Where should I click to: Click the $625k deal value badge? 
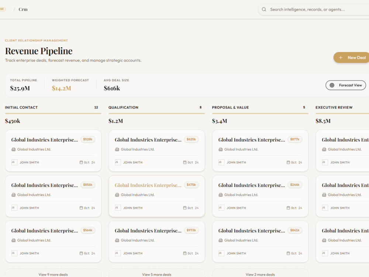191,140
